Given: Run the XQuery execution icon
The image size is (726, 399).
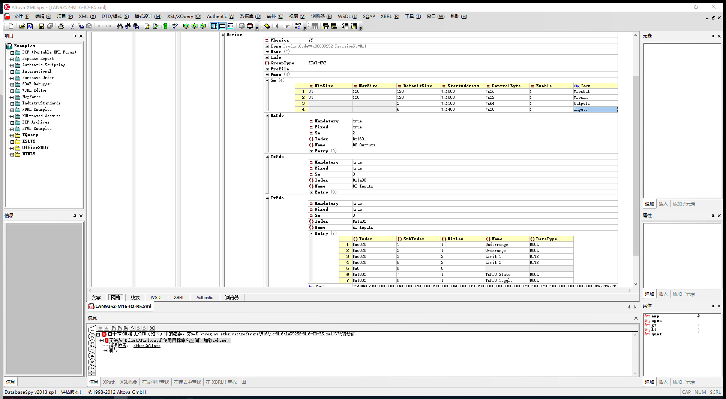Looking at the screenshot, I should [202, 26].
